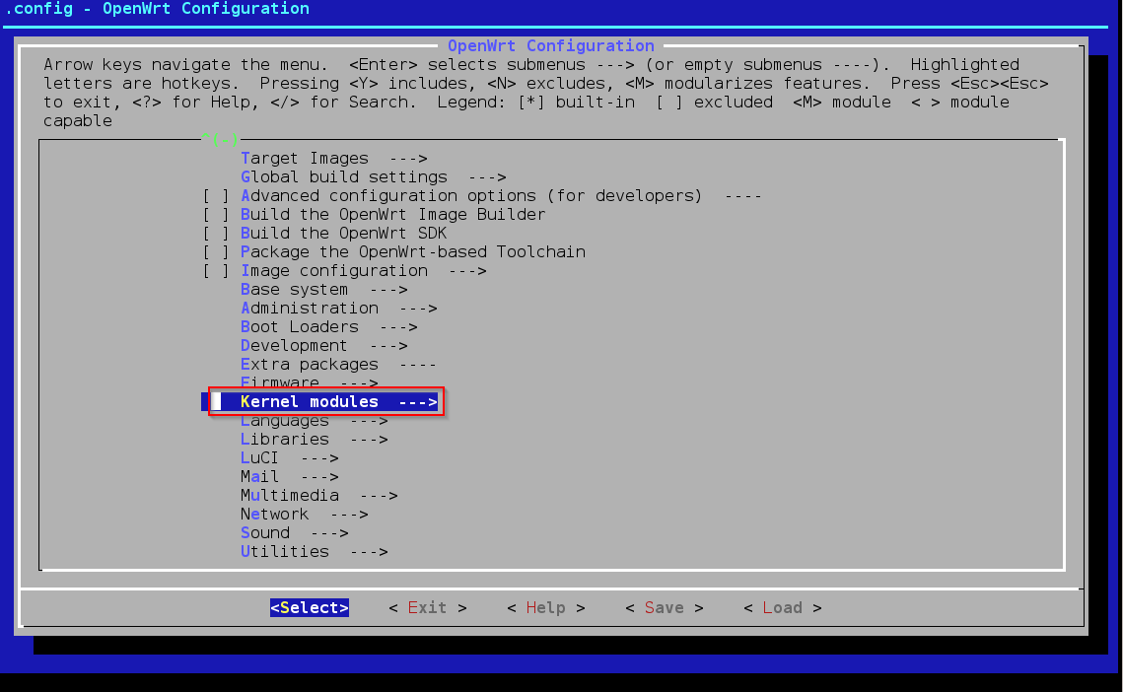Expand Global build settings submenu

click(x=373, y=177)
